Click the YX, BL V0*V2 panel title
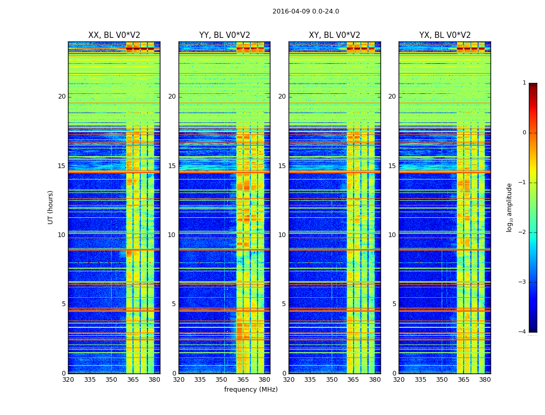The image size is (545, 415). coord(445,35)
